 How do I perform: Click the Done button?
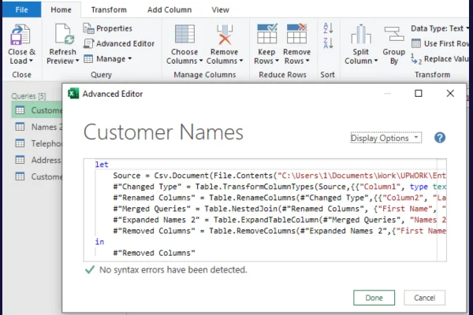[x=374, y=298]
